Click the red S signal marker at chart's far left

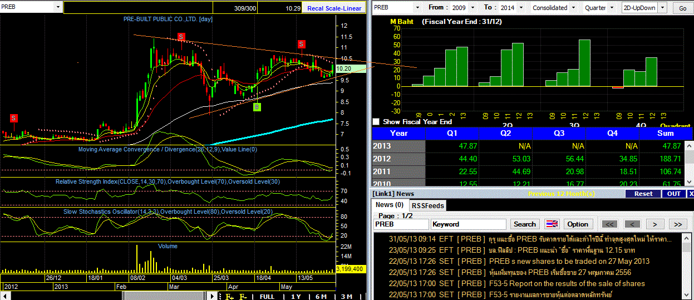[13, 118]
